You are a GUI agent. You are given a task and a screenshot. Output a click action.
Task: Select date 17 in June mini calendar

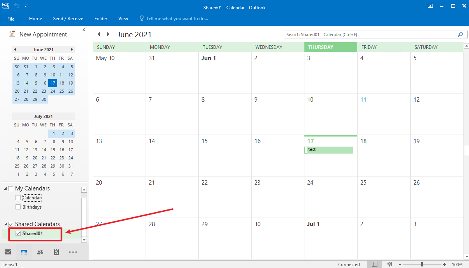tap(53, 83)
